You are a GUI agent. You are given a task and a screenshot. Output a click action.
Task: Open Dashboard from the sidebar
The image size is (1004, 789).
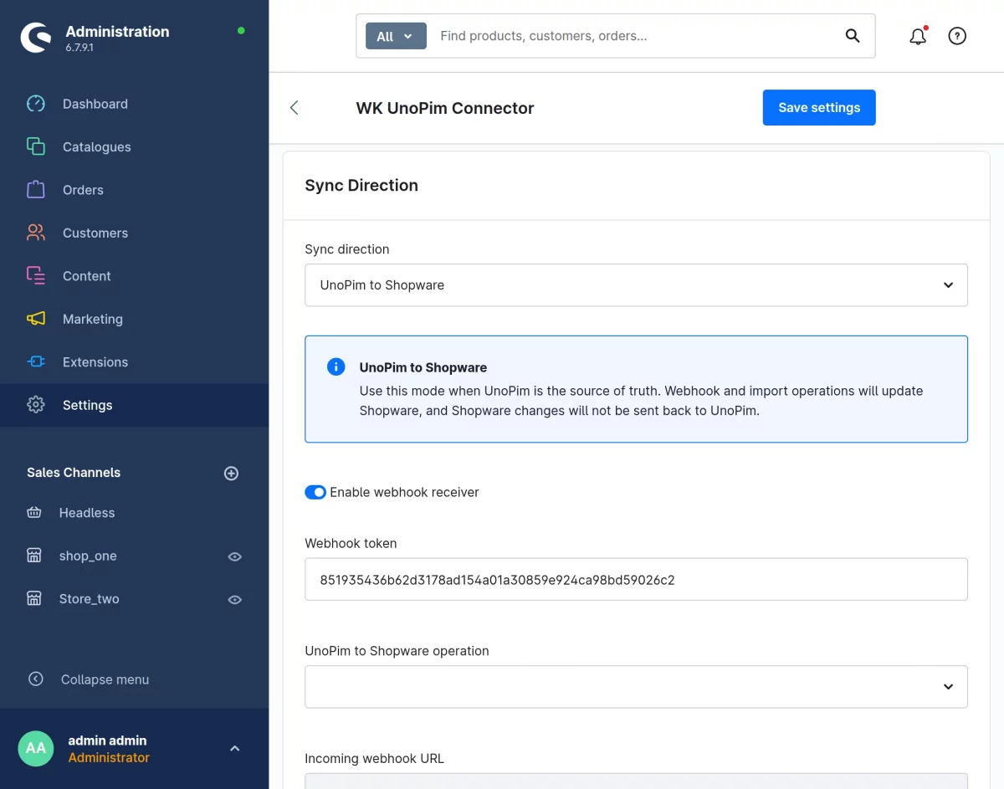click(x=134, y=104)
